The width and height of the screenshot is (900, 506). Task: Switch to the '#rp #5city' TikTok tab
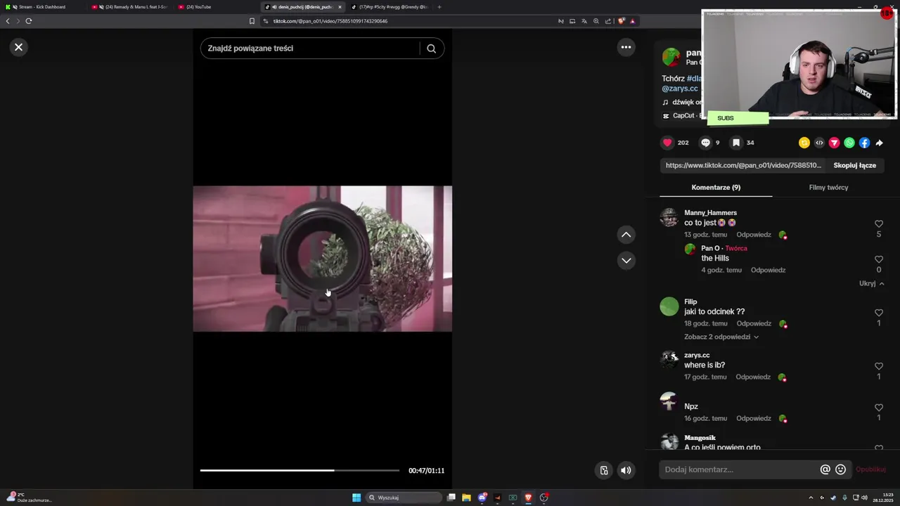(390, 7)
